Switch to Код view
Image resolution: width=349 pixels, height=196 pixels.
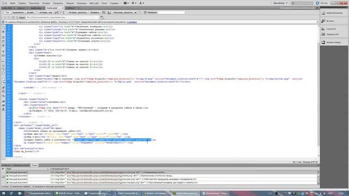(x=7, y=13)
